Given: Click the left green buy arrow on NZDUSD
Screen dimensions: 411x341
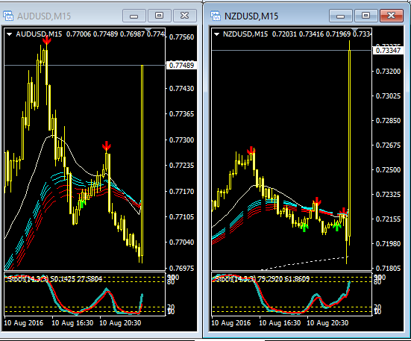Looking at the screenshot, I should tap(304, 227).
